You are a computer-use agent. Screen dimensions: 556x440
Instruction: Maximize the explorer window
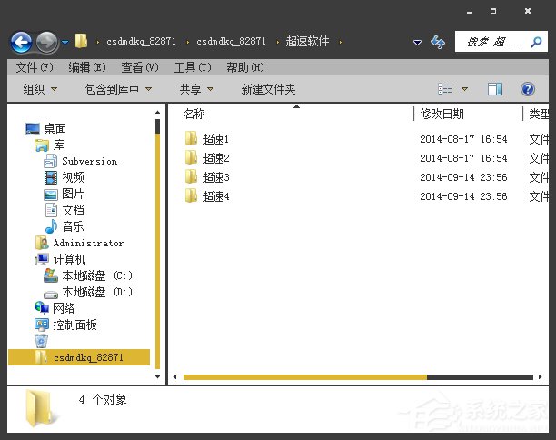click(493, 11)
